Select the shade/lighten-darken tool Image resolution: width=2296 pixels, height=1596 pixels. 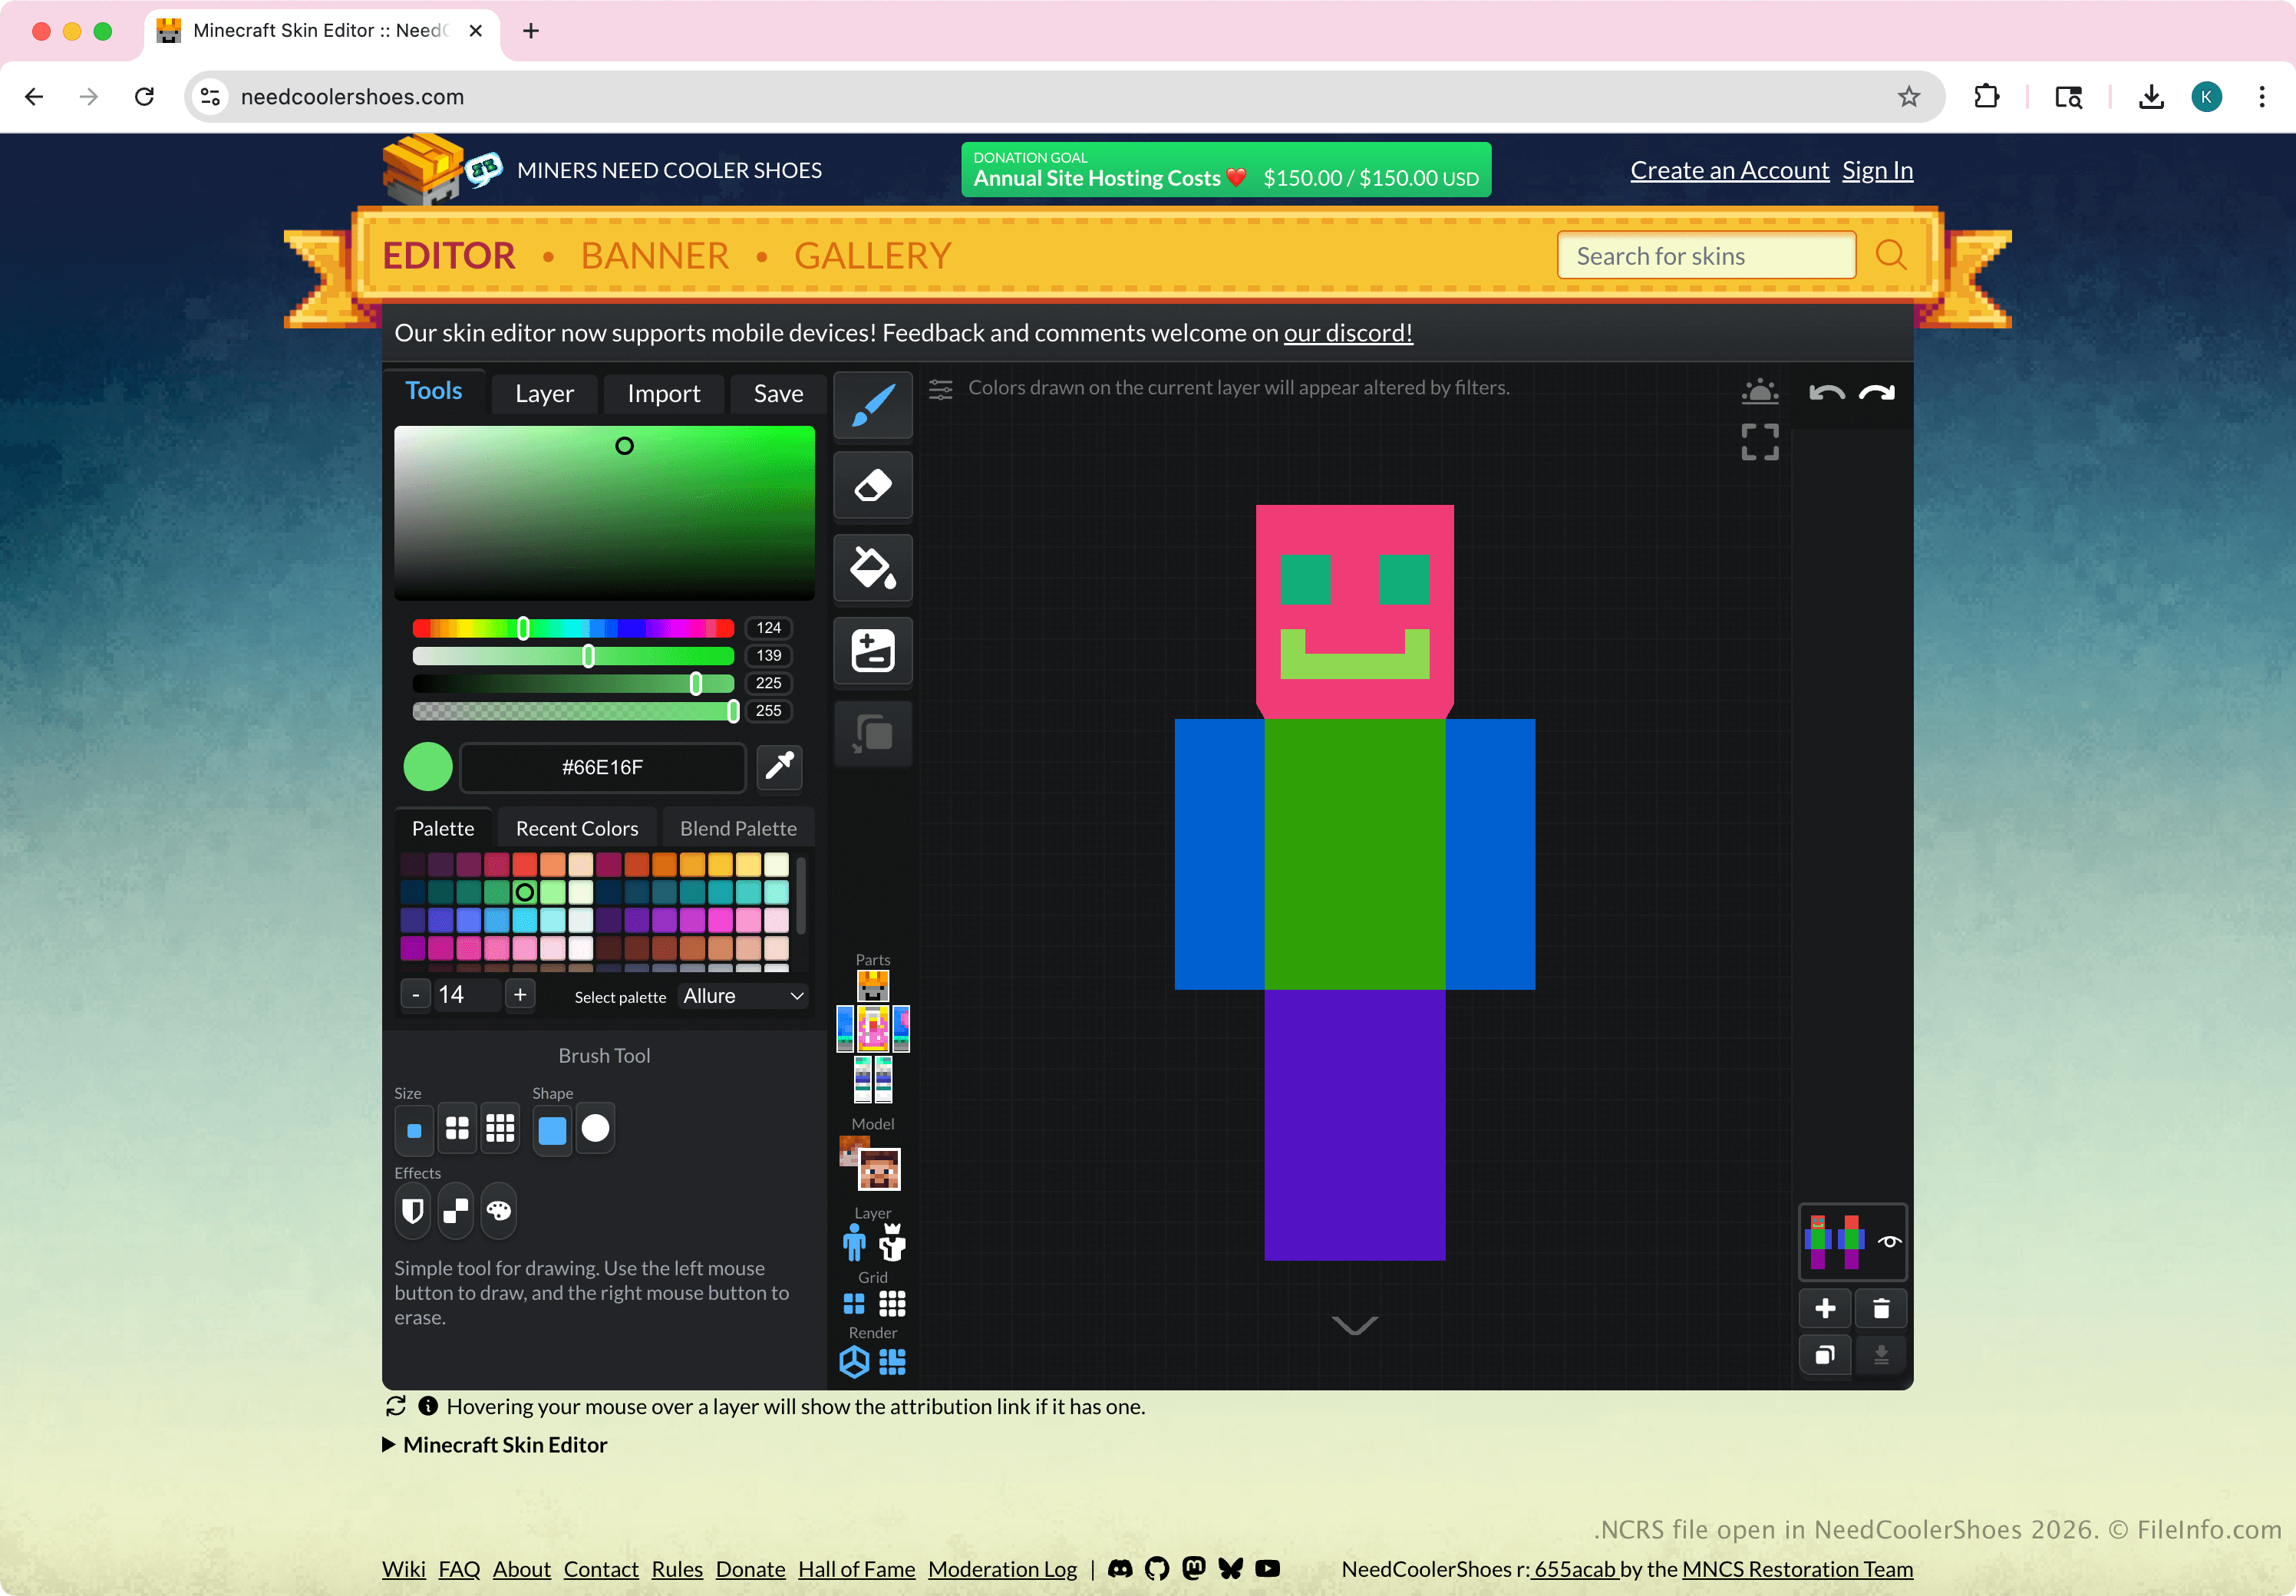click(x=872, y=651)
